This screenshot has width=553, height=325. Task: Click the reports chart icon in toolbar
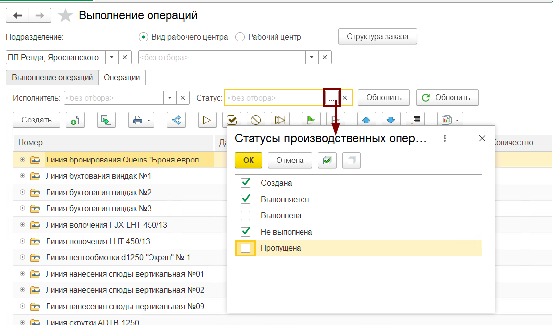446,120
